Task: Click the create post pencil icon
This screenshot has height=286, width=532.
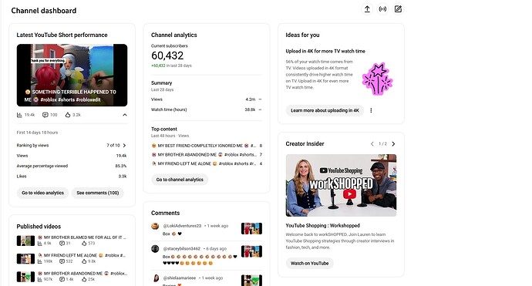Action: [398, 9]
